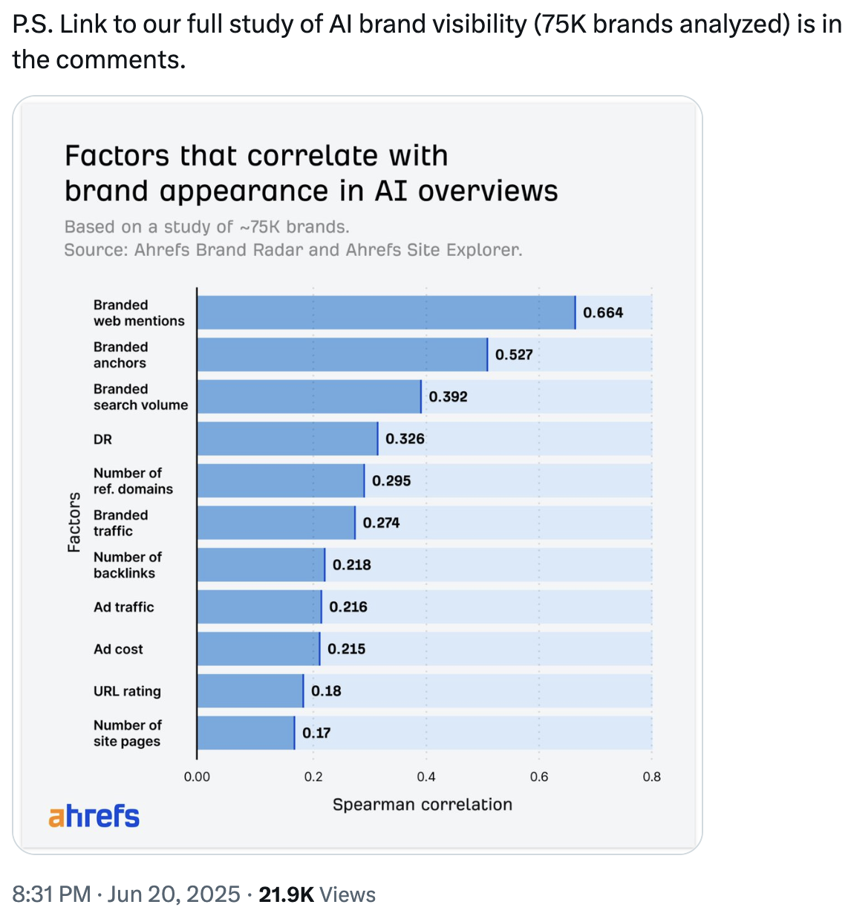
Task: Select the URL rating bar
Action: click(250, 691)
